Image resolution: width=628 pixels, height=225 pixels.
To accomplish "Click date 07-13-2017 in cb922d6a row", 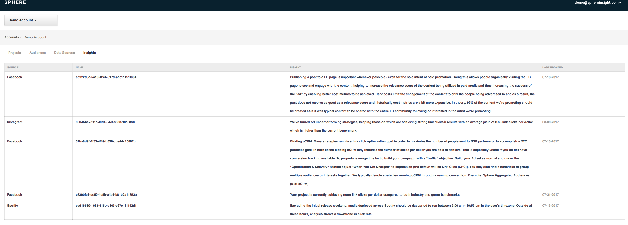I will point(550,77).
